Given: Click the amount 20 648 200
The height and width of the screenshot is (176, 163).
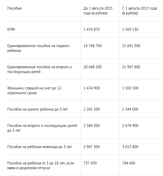Looking at the screenshot, I should point(93,67).
